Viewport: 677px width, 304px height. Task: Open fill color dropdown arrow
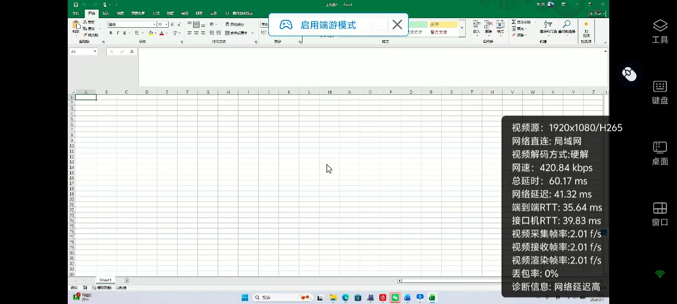click(156, 33)
